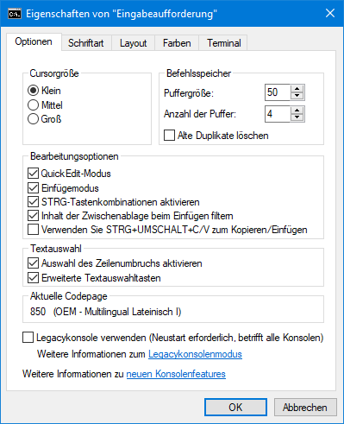Viewport: 344px width, 424px height.
Task: Increase Anzahl der Puffer with up arrow
Action: (297, 111)
